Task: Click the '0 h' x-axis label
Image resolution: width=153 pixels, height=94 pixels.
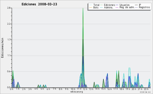Action: point(12,89)
